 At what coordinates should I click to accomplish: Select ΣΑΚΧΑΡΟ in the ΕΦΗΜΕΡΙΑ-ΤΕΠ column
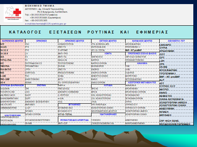pos(165,45)
